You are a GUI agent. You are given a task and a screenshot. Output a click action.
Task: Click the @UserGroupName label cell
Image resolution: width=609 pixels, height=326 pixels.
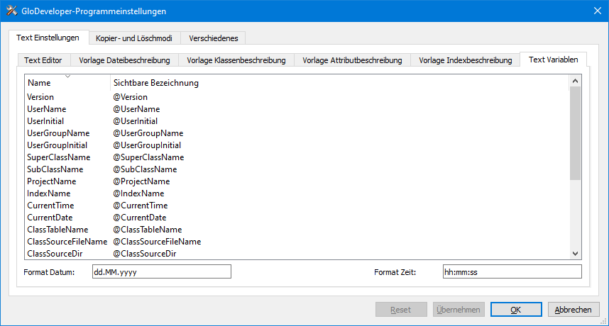click(x=148, y=133)
